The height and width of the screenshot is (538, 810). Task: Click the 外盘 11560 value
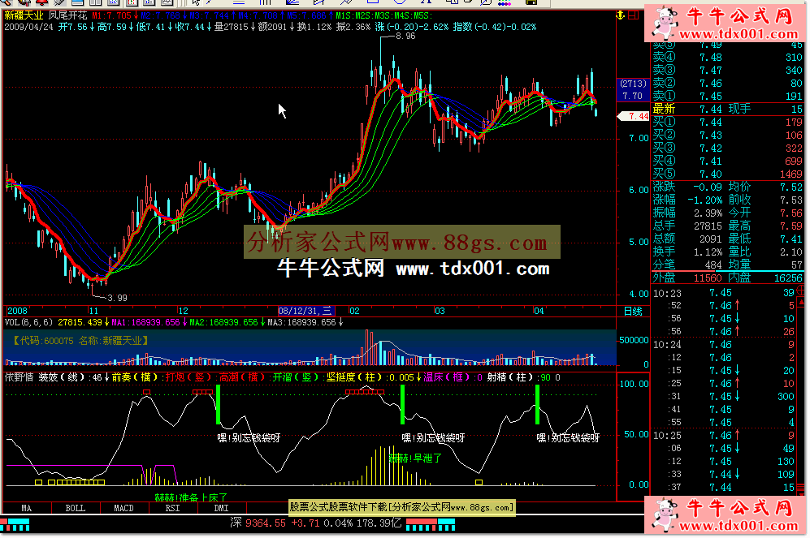[x=708, y=278]
